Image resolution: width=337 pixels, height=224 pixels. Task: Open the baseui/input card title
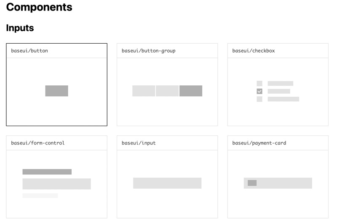pyautogui.click(x=139, y=143)
